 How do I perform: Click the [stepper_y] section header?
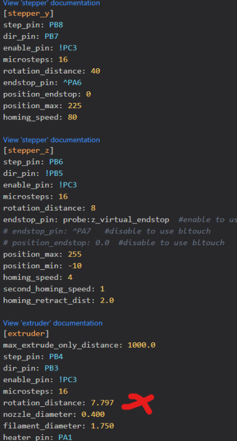click(28, 14)
